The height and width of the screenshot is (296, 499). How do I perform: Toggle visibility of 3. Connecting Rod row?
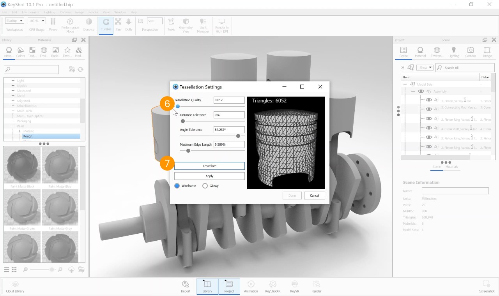pyautogui.click(x=429, y=109)
